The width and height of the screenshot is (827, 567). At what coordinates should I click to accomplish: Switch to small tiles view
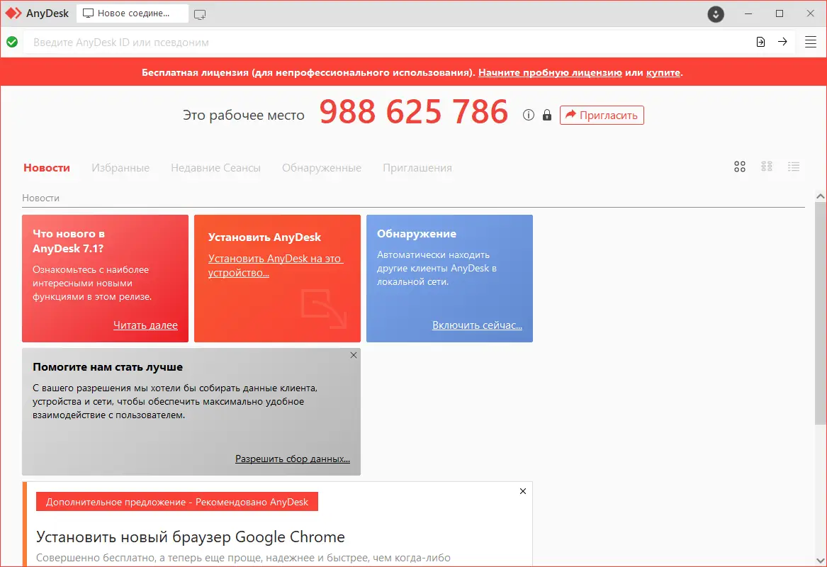click(767, 167)
